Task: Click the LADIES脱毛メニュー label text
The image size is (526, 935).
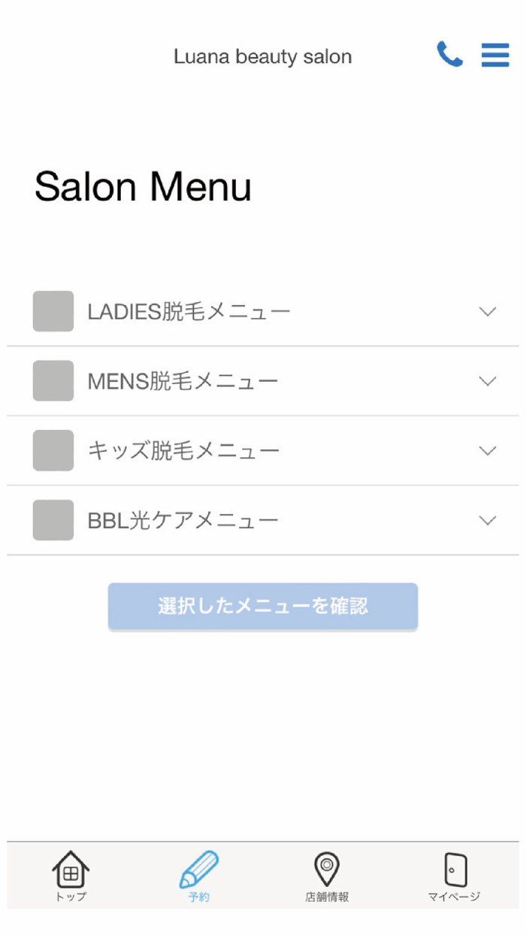Action: click(189, 312)
